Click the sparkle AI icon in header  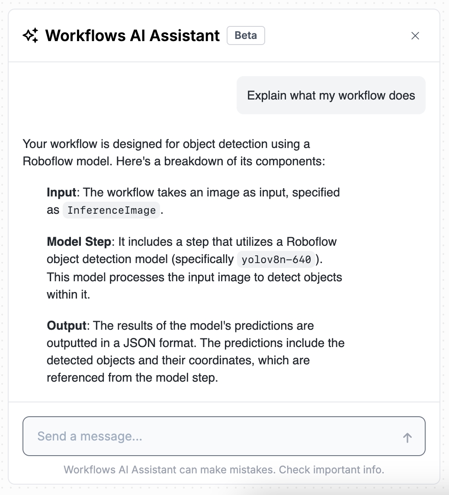(30, 35)
